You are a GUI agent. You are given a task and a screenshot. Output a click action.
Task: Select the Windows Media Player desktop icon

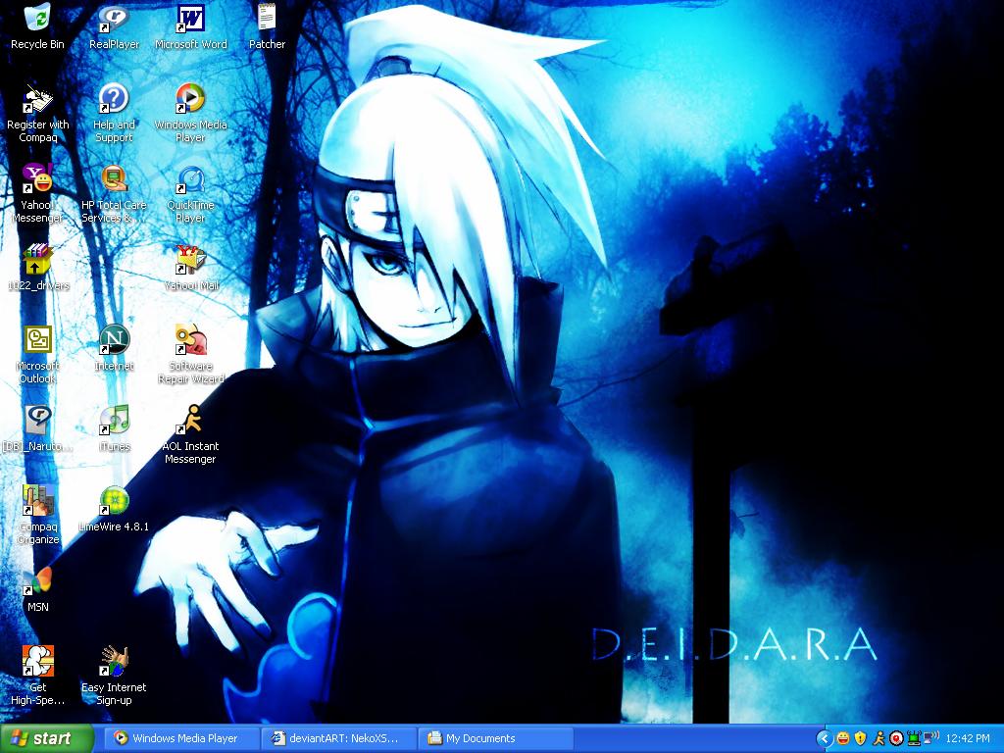click(x=191, y=114)
